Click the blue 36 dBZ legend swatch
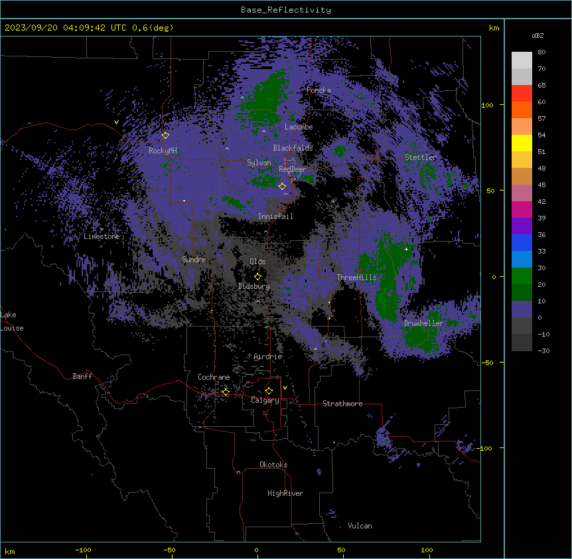Image resolution: width=572 pixels, height=559 pixels. [522, 242]
